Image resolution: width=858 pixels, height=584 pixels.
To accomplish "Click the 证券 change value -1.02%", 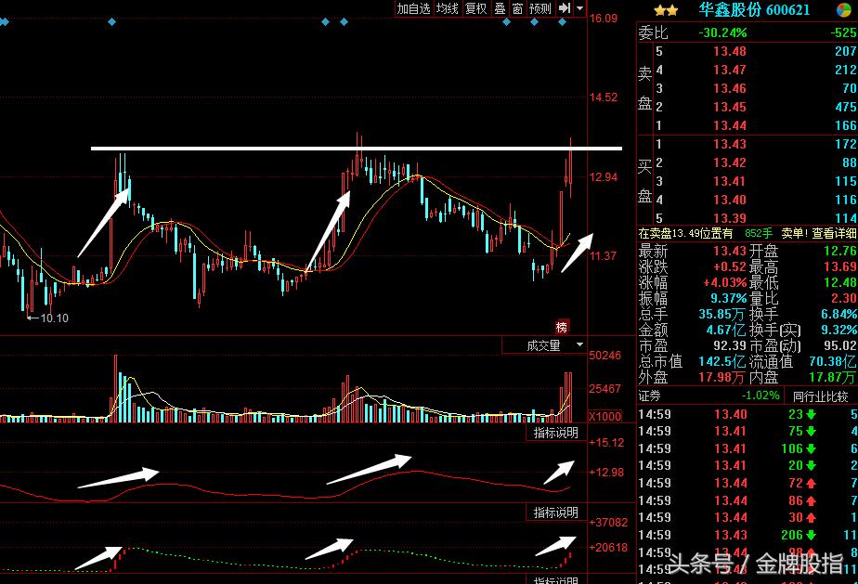I will 760,396.
